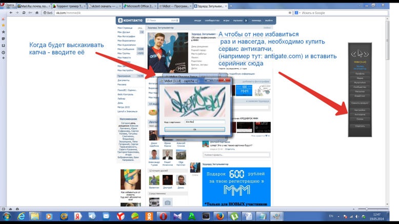Open Инвайтинг in VkBot panel
The width and height of the screenshot is (399, 224).
(360, 96)
